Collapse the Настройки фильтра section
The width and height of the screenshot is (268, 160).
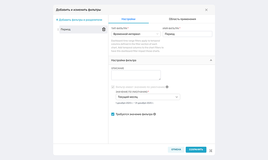[211, 61]
